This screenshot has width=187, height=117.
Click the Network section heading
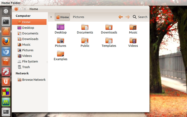click(x=22, y=73)
